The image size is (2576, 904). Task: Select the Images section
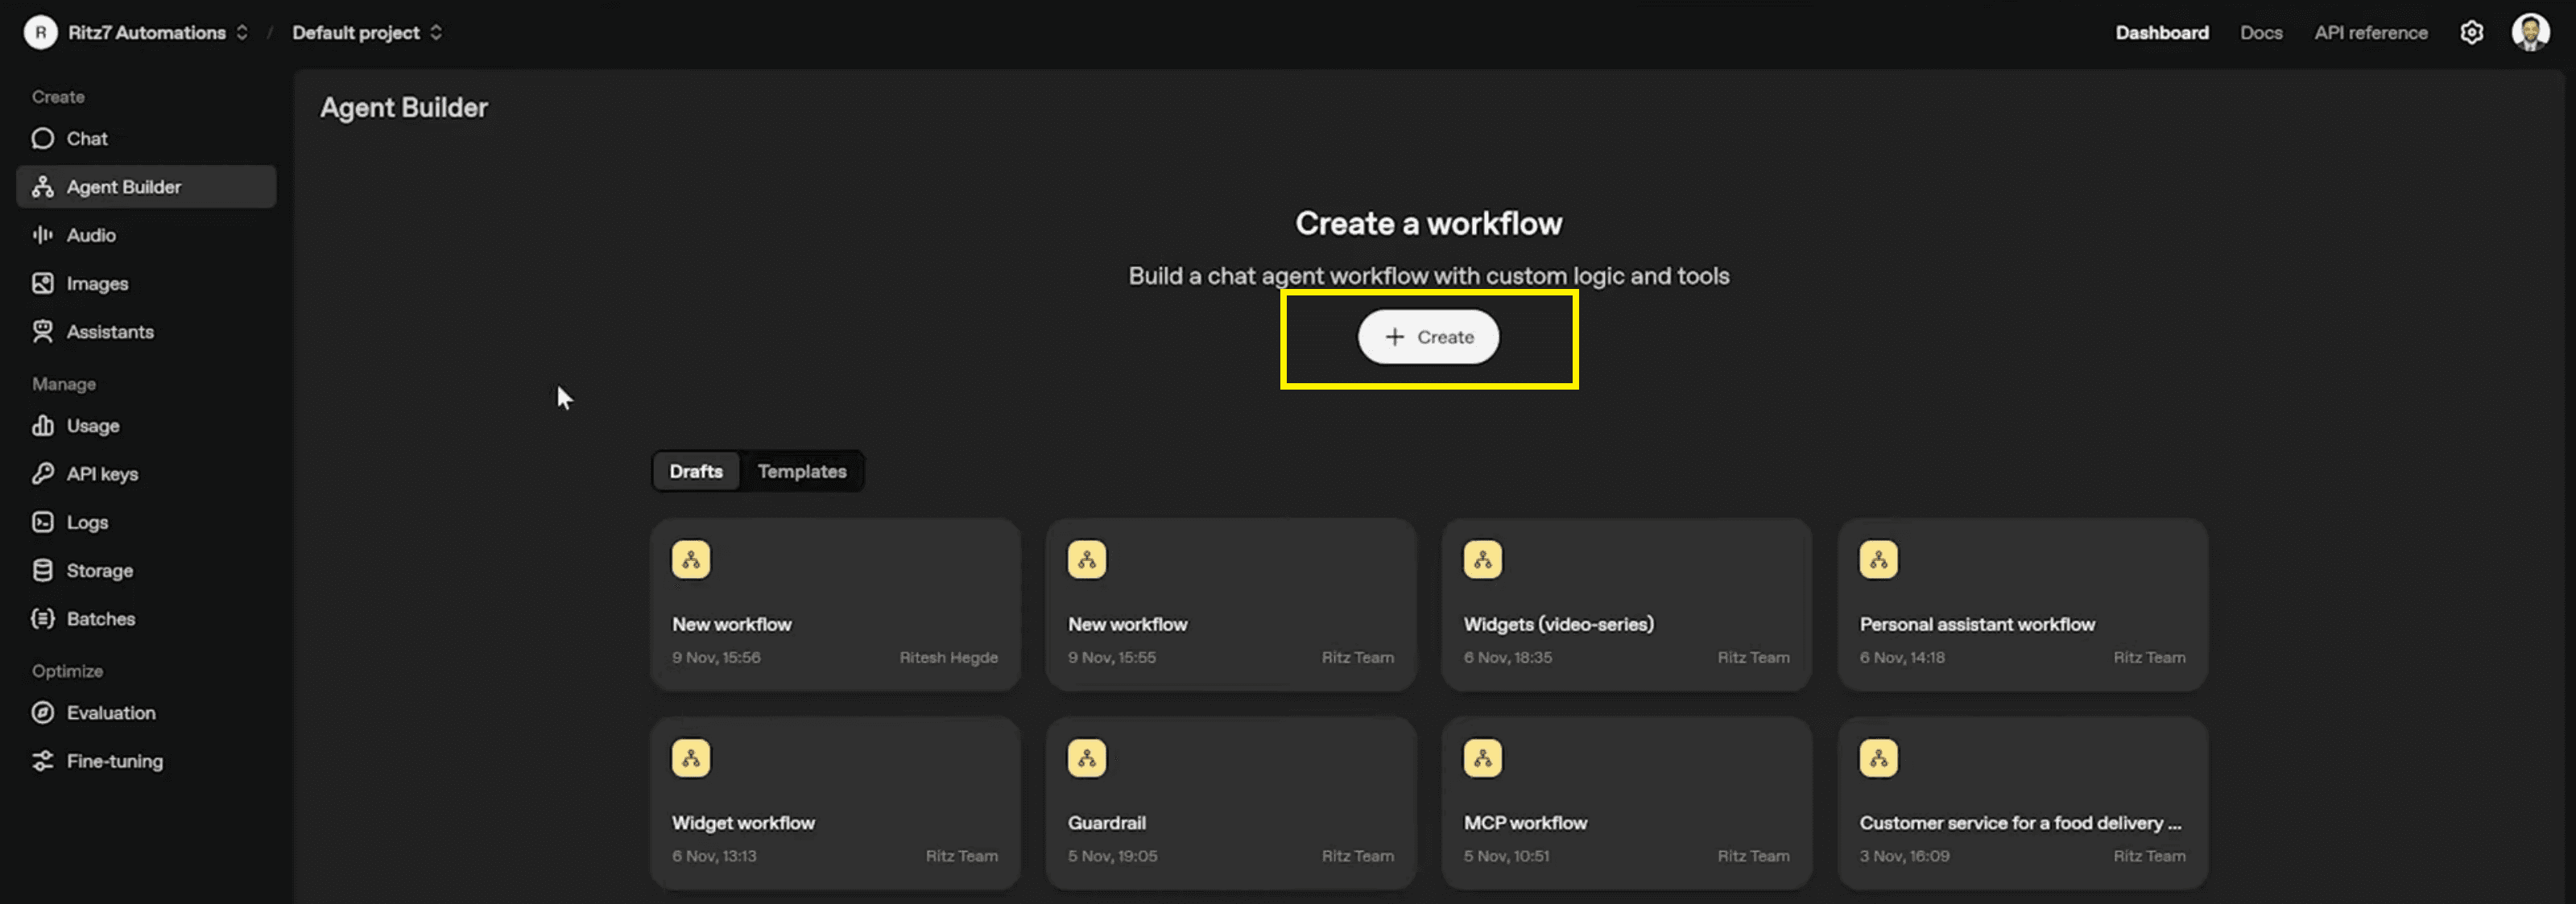pyautogui.click(x=96, y=283)
